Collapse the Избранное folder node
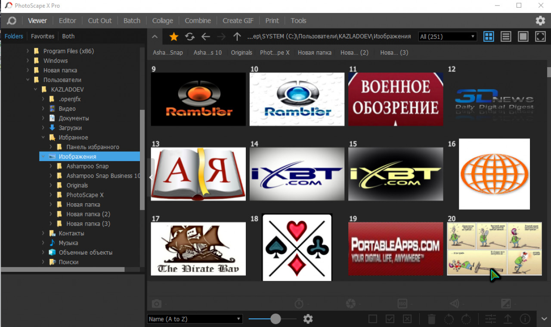Image resolution: width=551 pixels, height=327 pixels. click(43, 137)
